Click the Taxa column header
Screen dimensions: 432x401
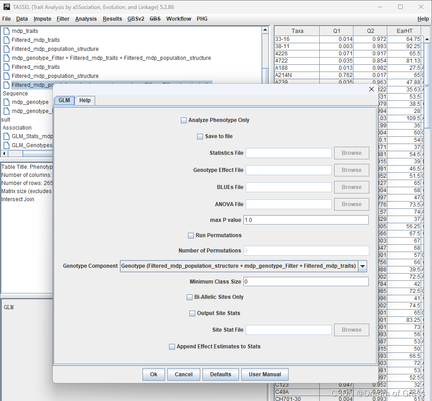point(297,31)
